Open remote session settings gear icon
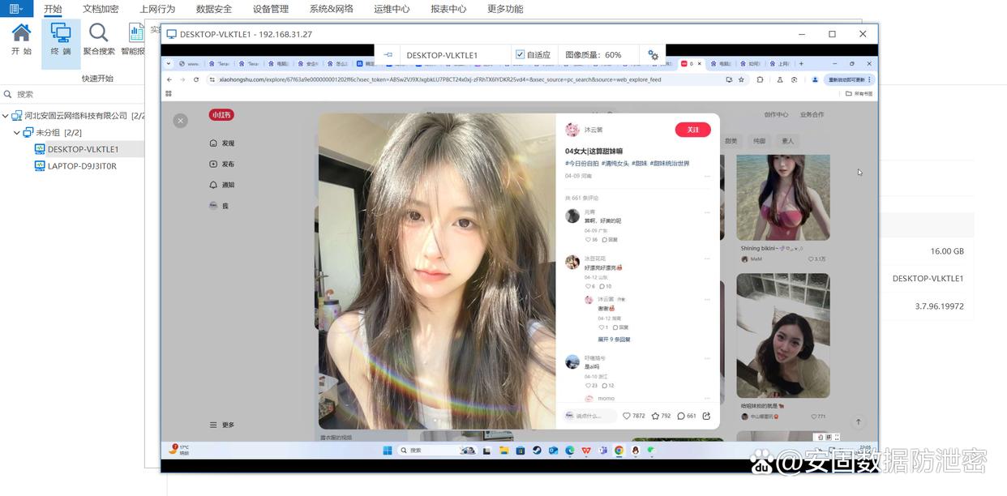This screenshot has height=496, width=1007. 653,55
